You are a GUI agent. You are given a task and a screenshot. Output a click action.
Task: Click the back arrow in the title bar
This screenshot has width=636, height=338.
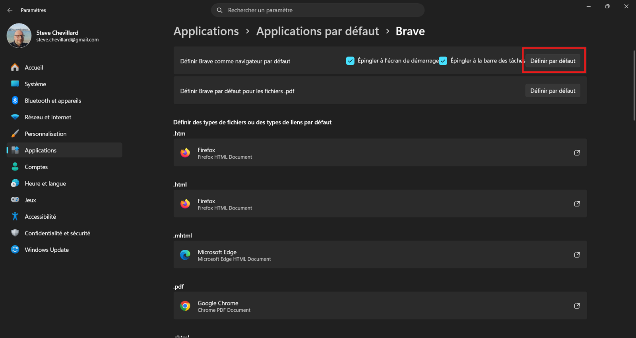click(x=10, y=10)
